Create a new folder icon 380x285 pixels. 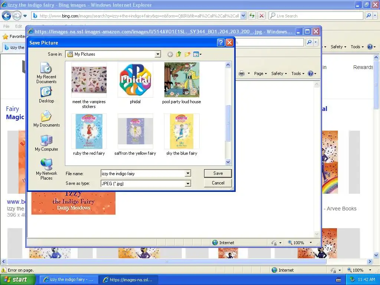click(x=187, y=54)
